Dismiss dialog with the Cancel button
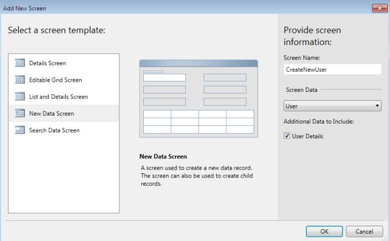The image size is (390, 241). (364, 231)
